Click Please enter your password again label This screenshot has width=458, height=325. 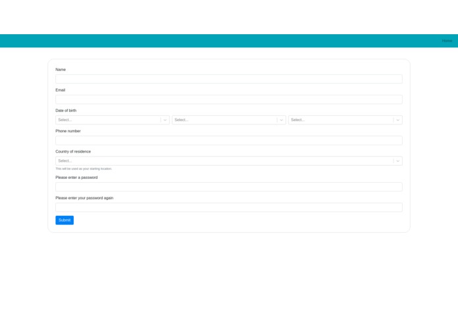84,198
